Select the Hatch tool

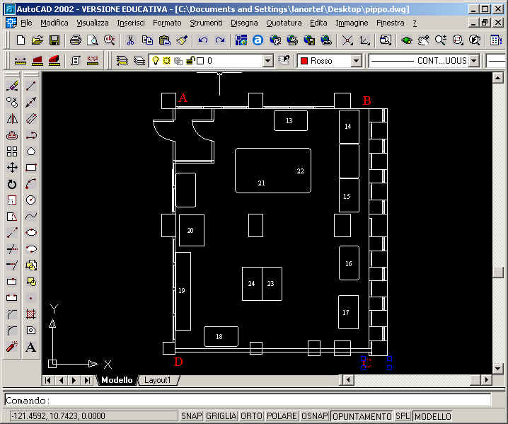[31, 314]
